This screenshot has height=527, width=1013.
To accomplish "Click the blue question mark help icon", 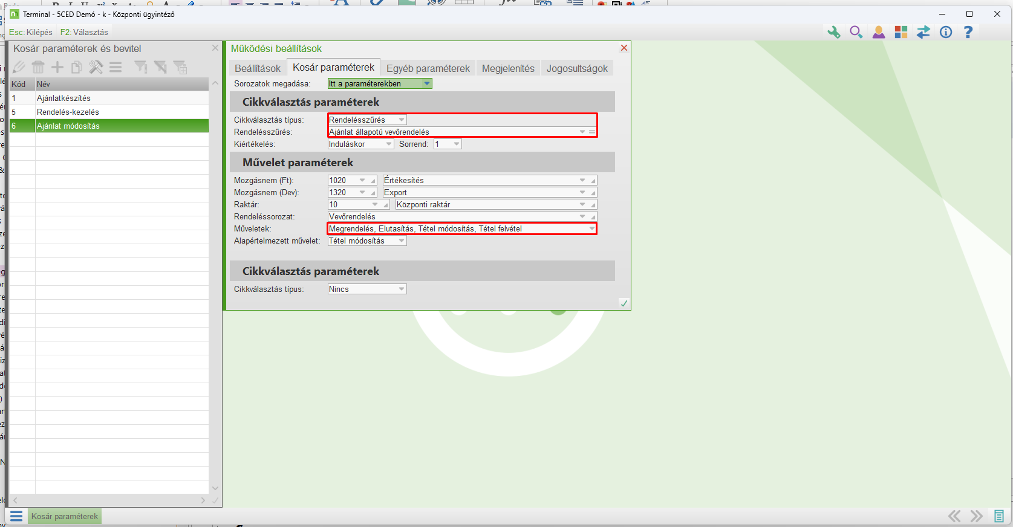I will (x=968, y=32).
